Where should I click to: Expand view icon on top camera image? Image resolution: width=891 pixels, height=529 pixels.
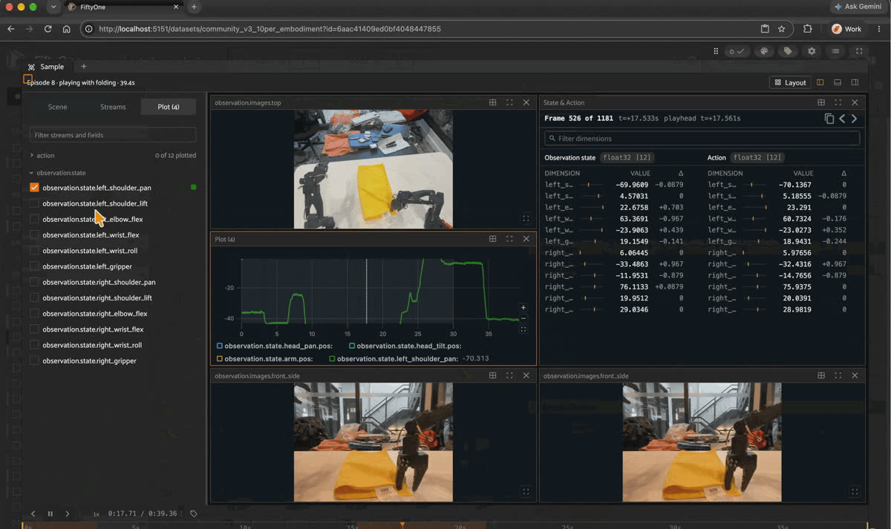tap(526, 219)
